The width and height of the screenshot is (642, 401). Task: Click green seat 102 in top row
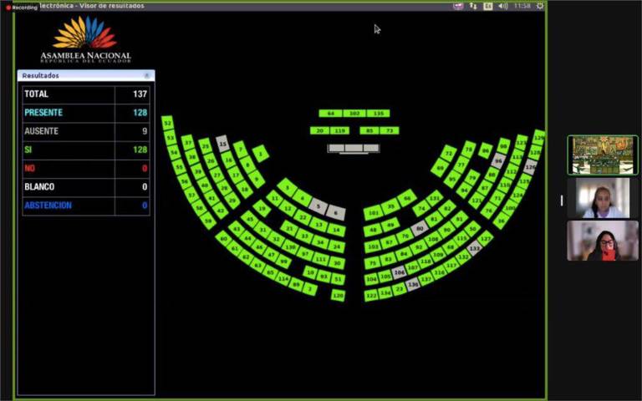click(x=354, y=113)
